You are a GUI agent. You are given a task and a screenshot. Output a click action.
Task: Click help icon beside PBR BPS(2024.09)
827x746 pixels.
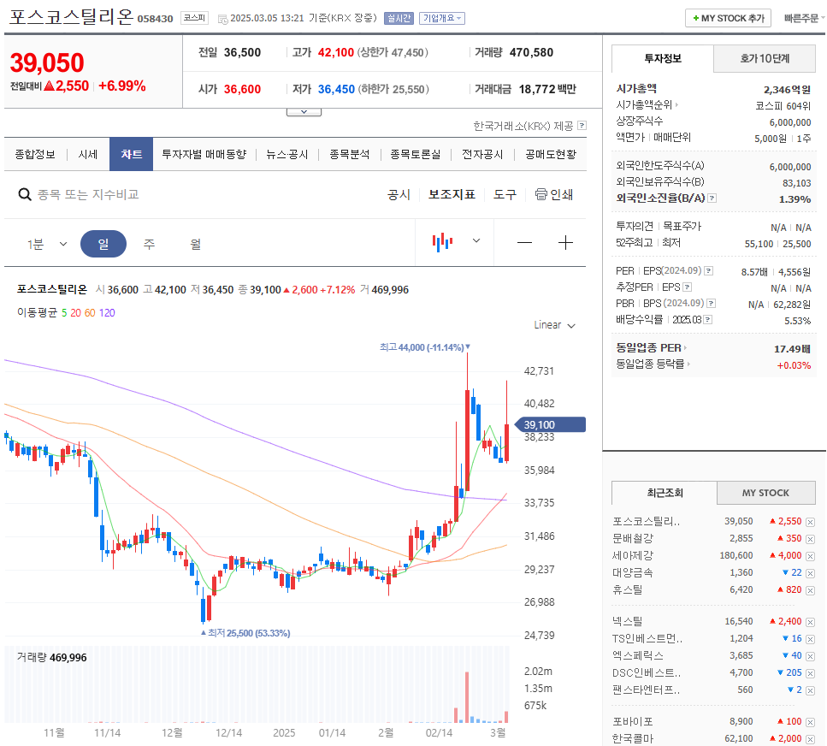click(711, 304)
